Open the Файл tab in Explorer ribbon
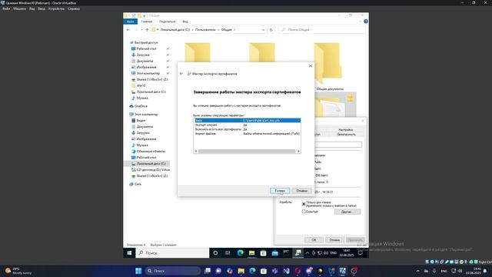Viewport: 492px width, 277px height. [x=130, y=22]
